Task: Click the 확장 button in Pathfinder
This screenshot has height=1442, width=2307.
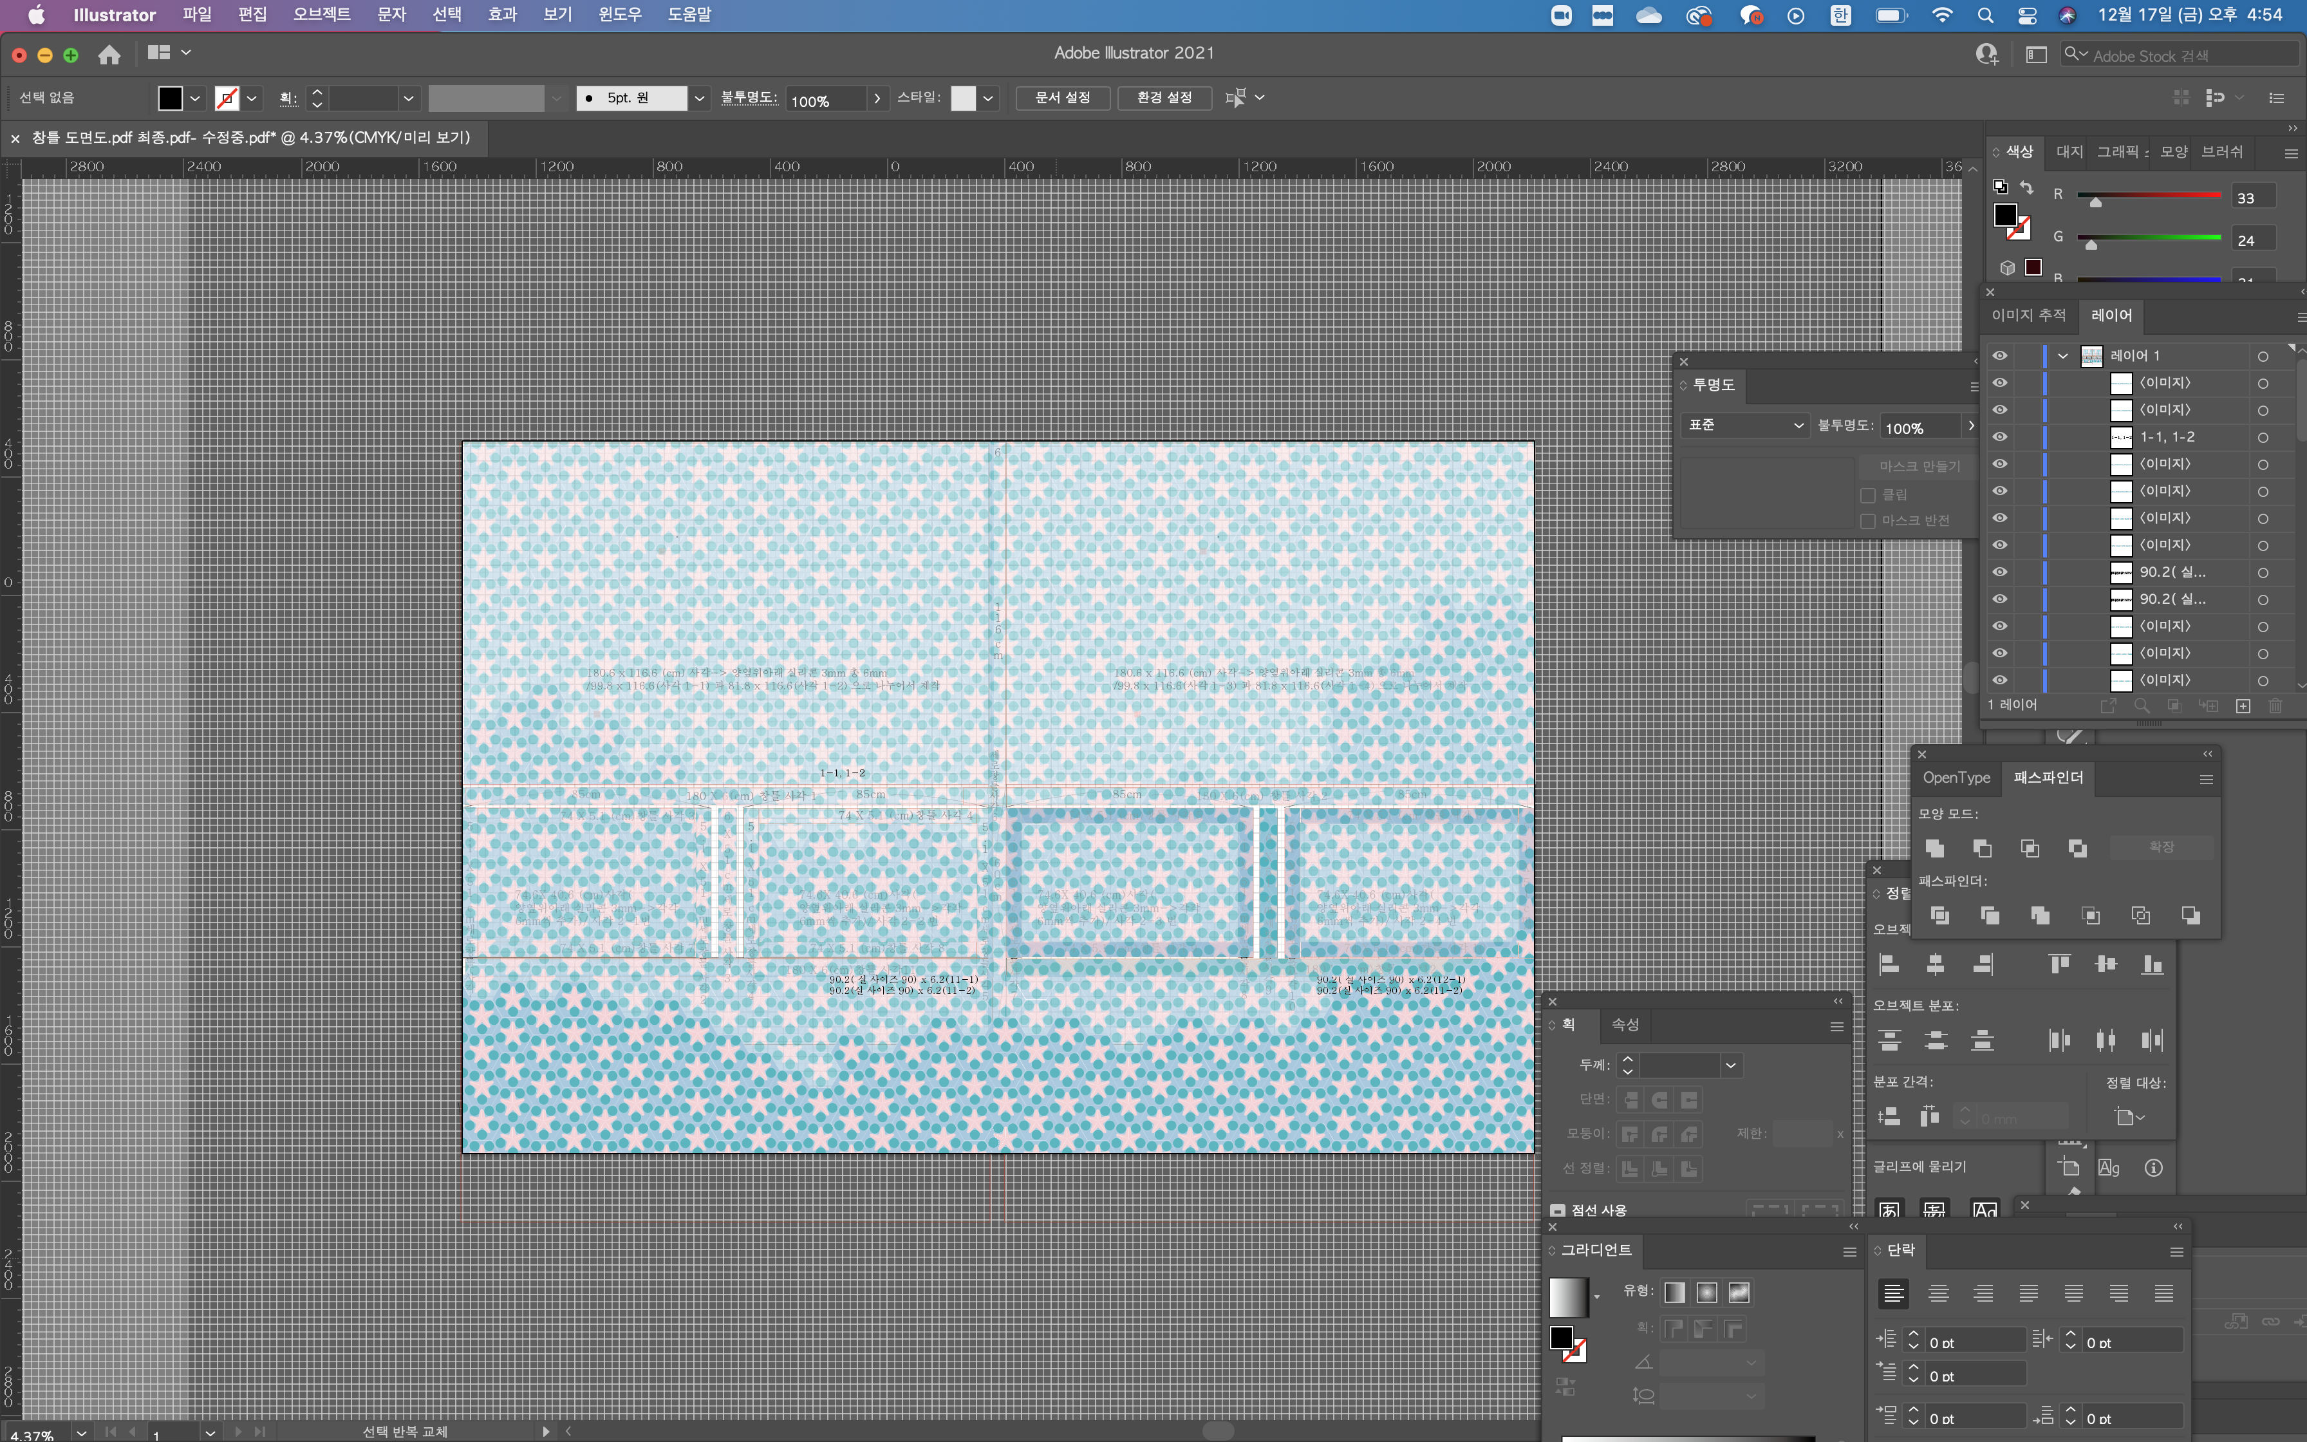Action: pyautogui.click(x=2161, y=847)
